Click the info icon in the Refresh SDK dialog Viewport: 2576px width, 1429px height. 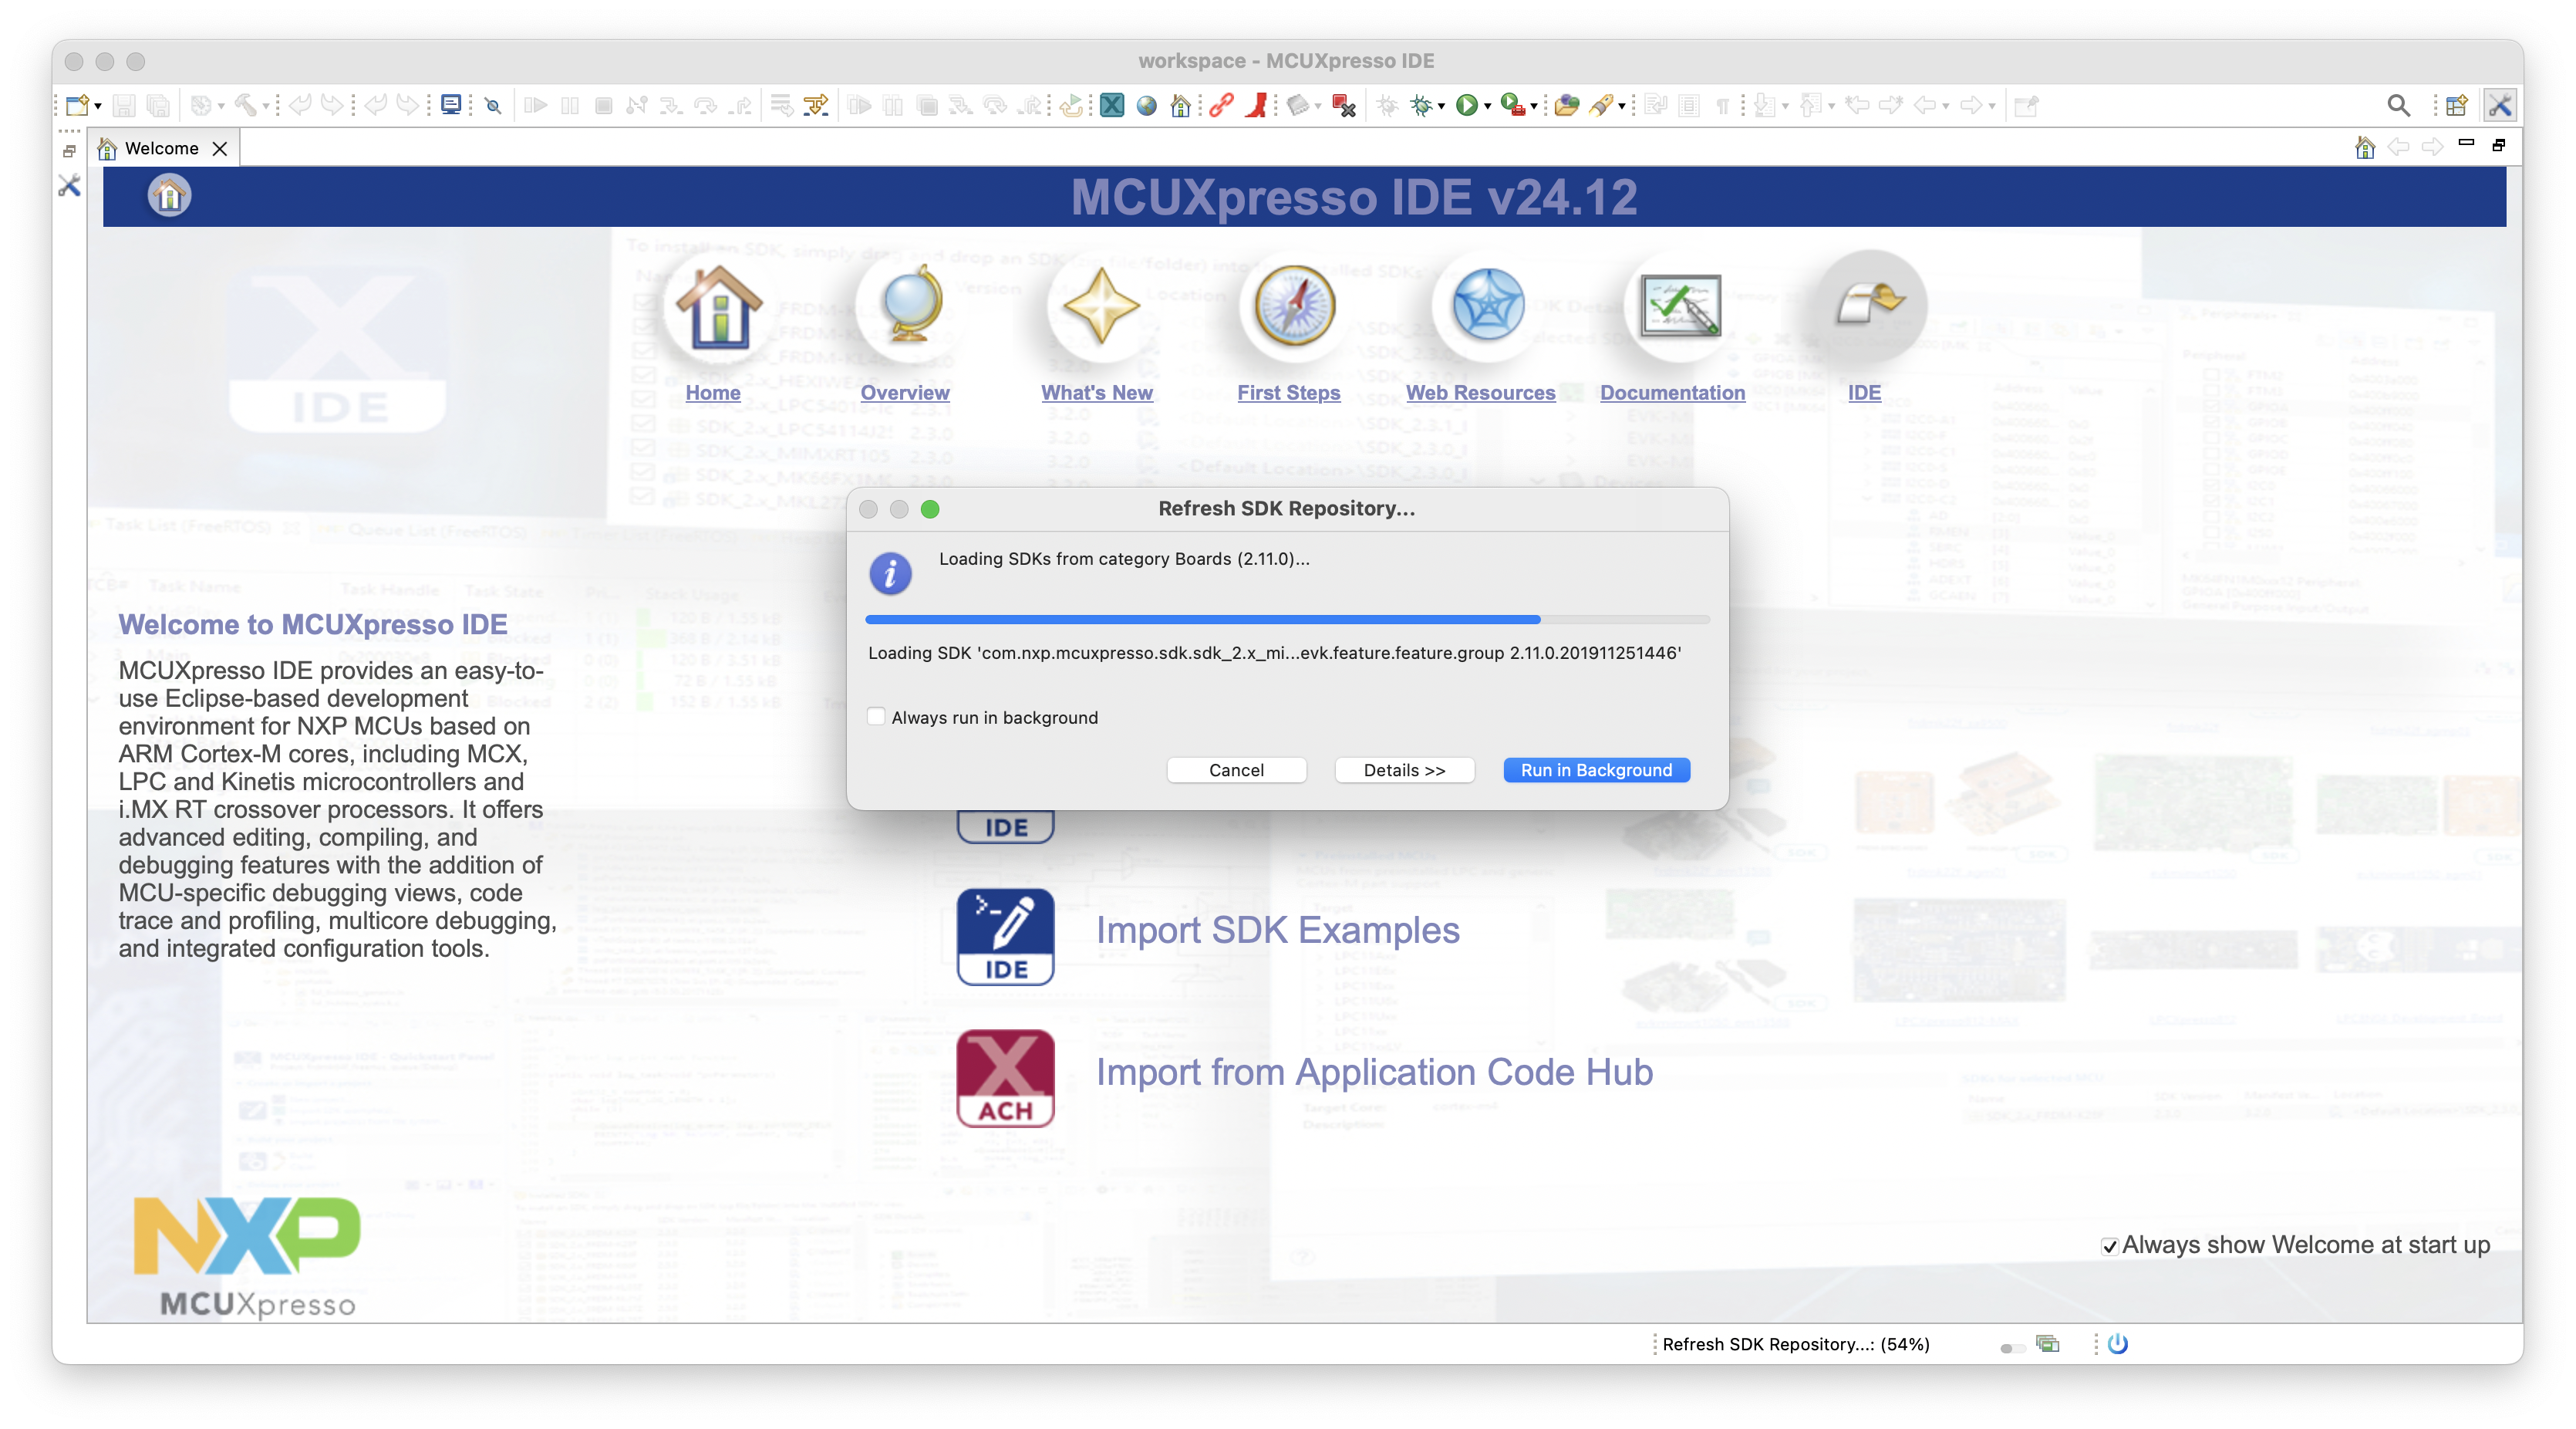[x=890, y=573]
